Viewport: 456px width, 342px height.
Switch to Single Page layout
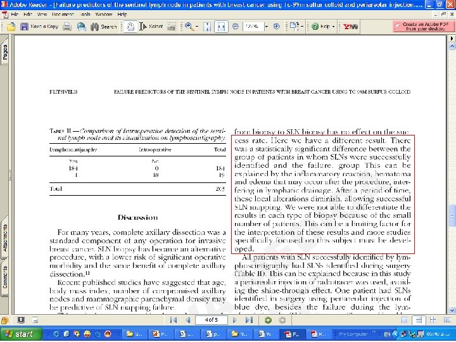click(405, 320)
